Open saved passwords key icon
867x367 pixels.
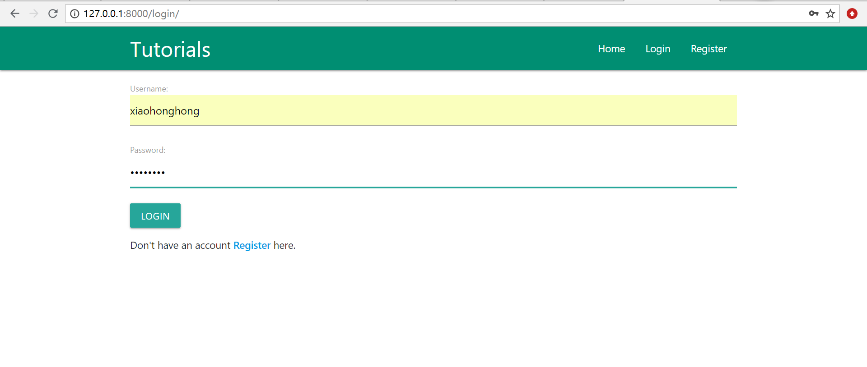pos(814,14)
